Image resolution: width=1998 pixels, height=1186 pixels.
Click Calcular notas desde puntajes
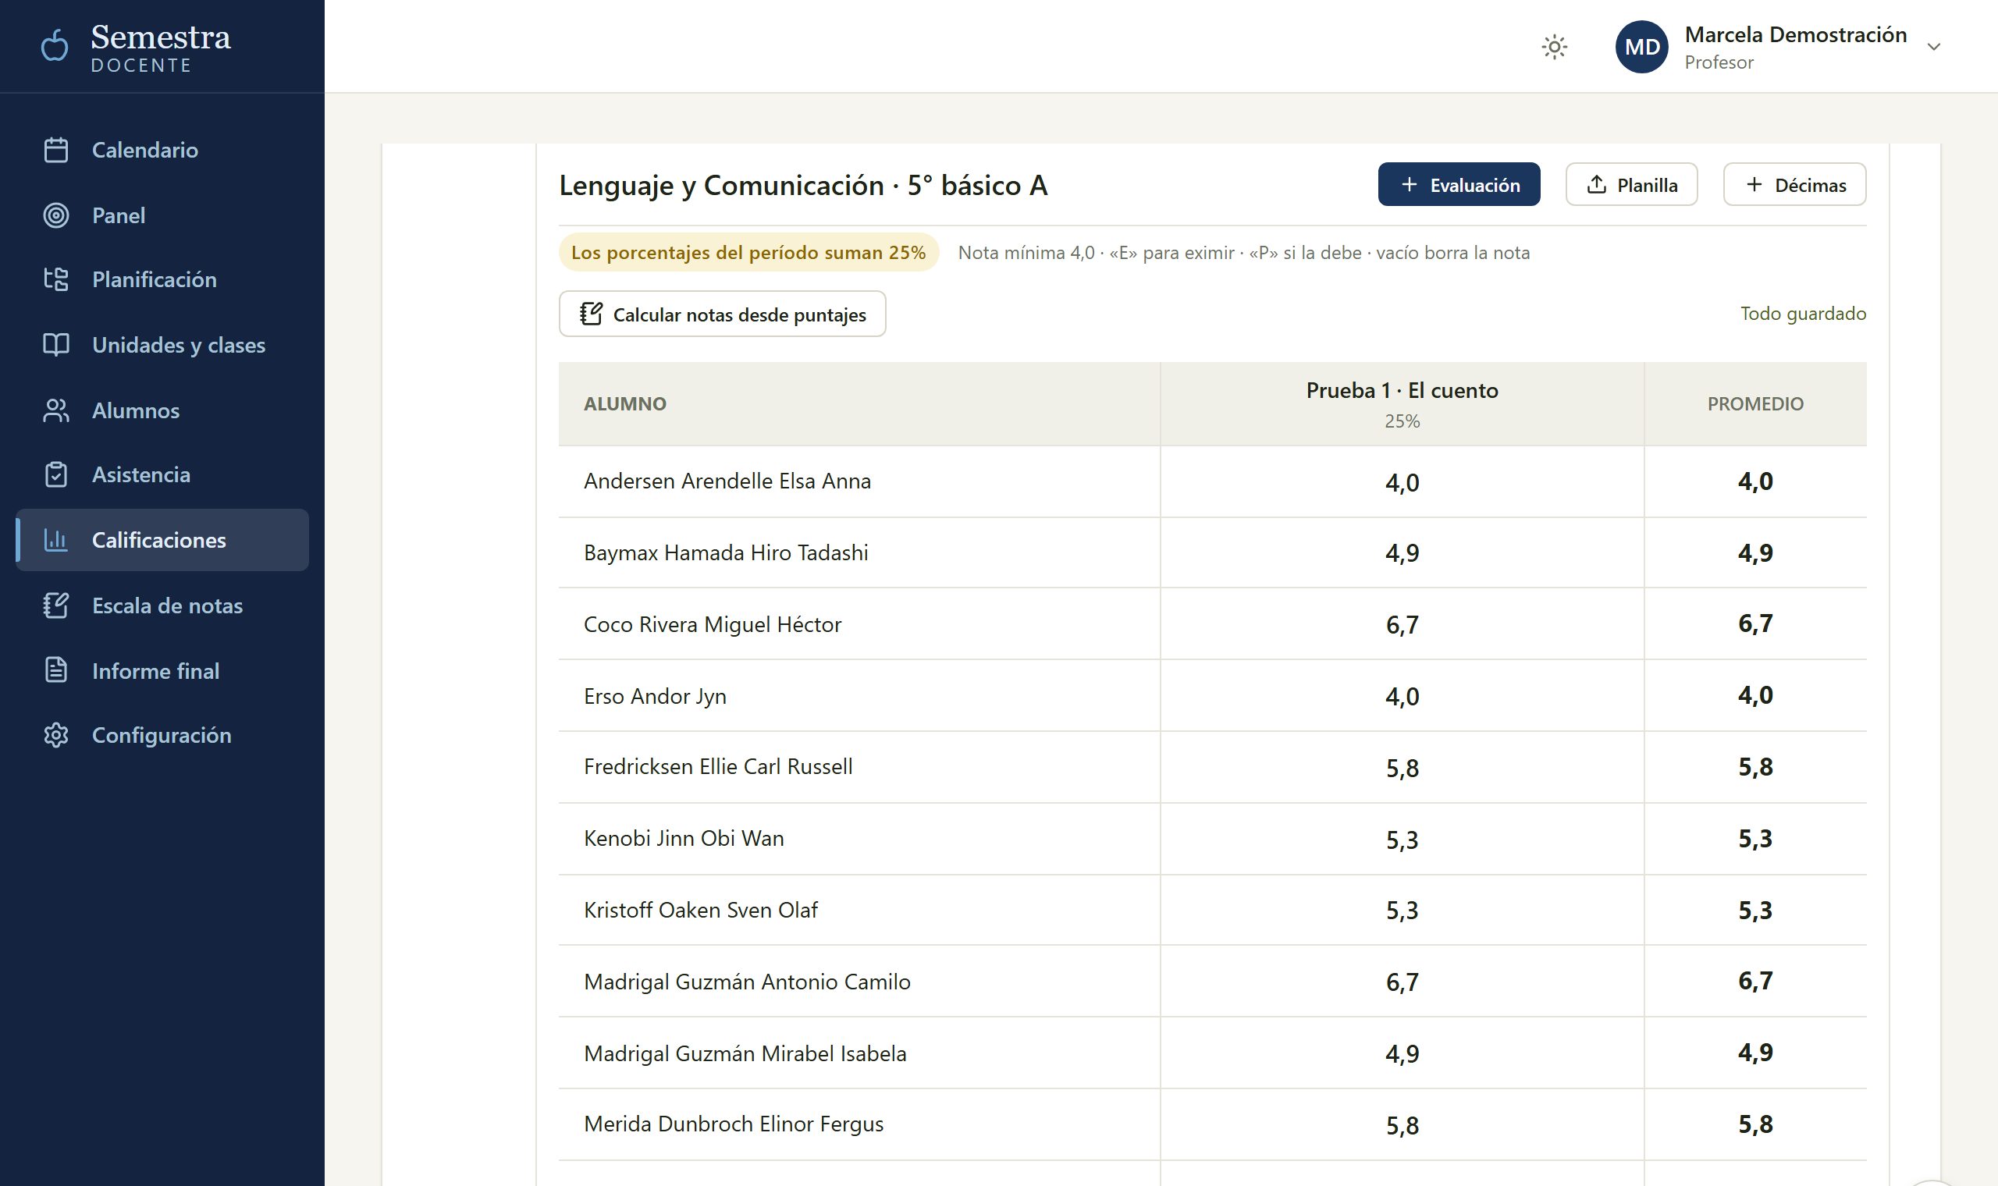point(723,314)
